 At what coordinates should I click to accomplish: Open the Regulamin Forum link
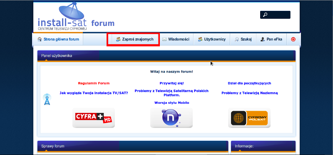point(94,83)
